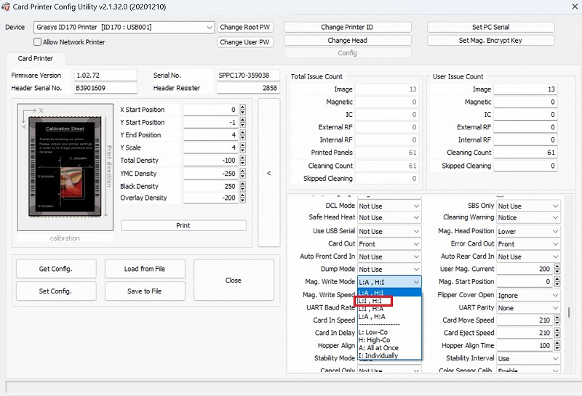This screenshot has width=582, height=396.
Task: Open the Flipper Cover Open dropdown
Action: coord(528,296)
